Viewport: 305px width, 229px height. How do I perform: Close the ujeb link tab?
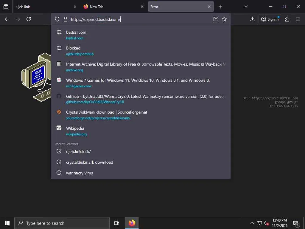pyautogui.click(x=75, y=7)
